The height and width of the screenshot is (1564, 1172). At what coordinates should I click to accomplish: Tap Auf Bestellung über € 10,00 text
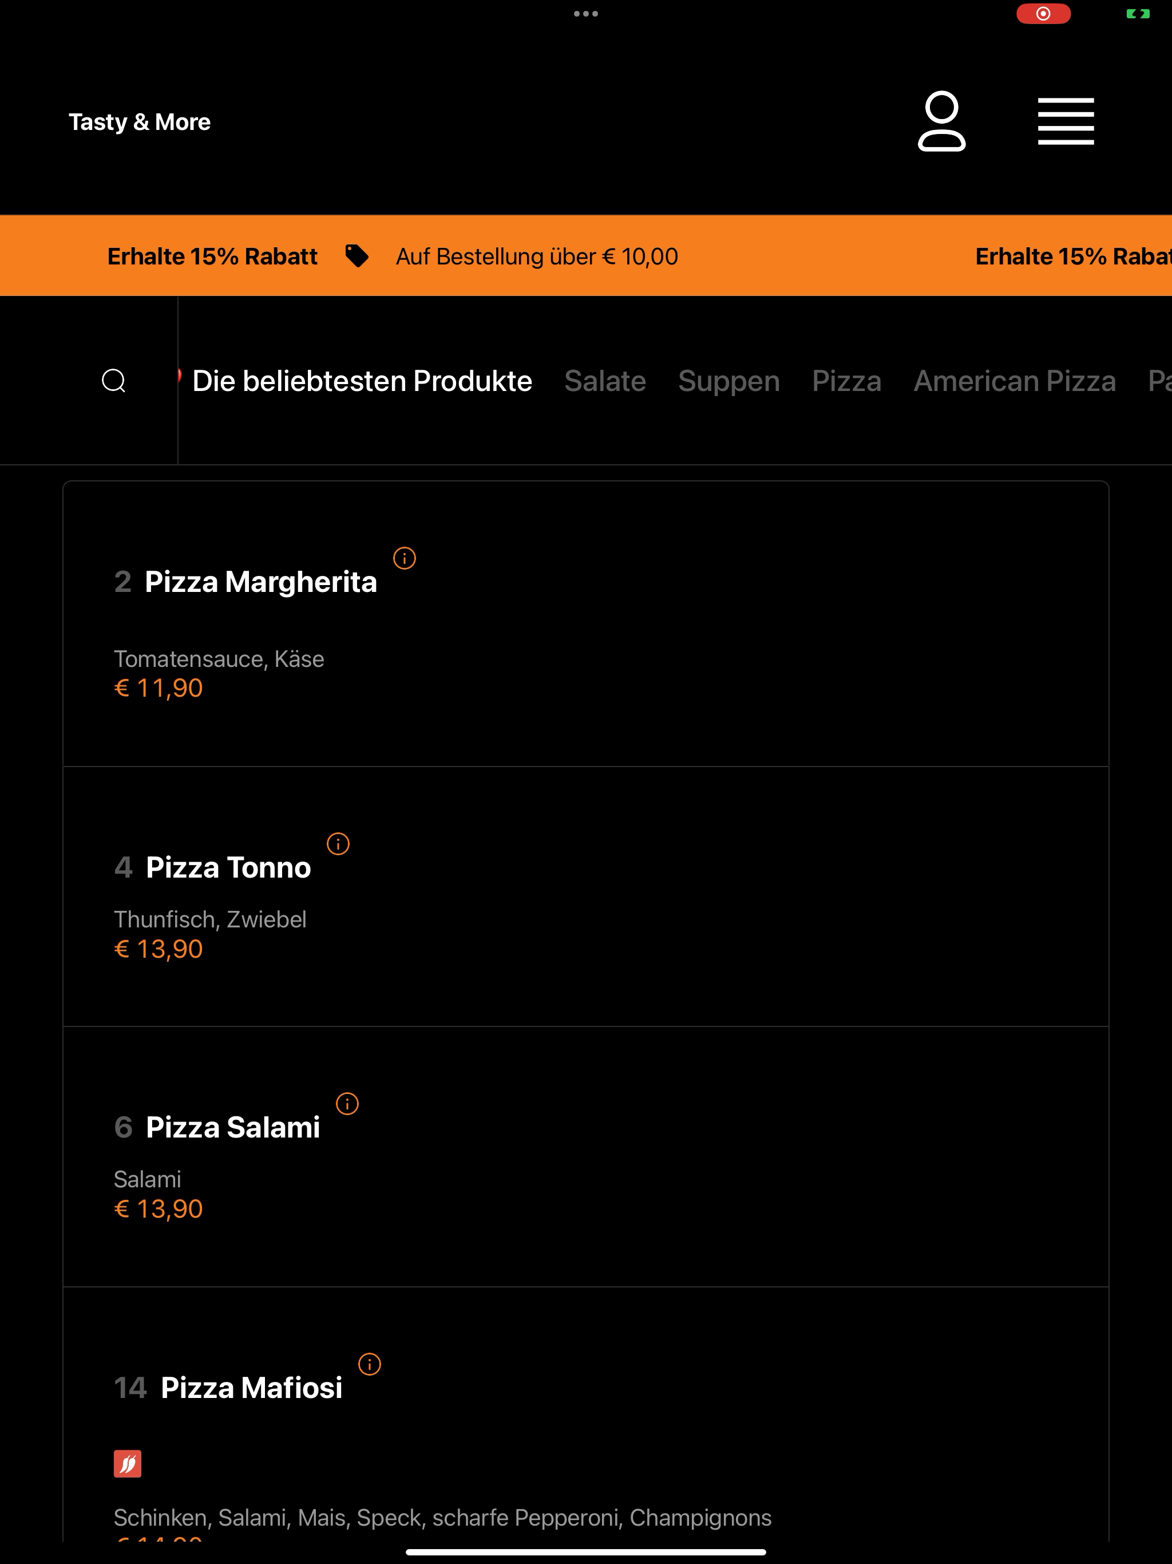click(x=537, y=256)
